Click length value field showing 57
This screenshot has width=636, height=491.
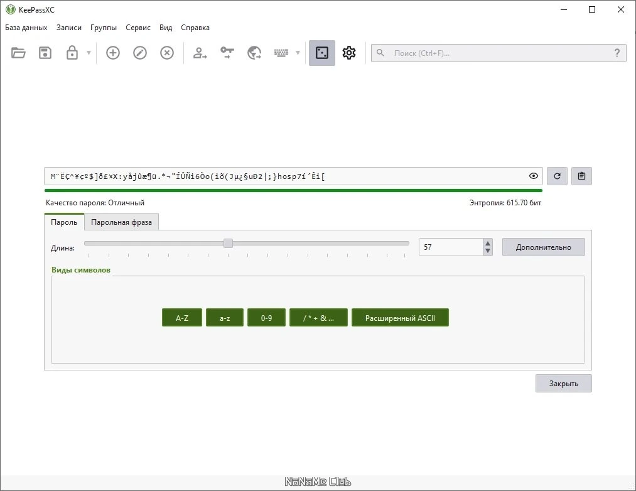point(451,247)
